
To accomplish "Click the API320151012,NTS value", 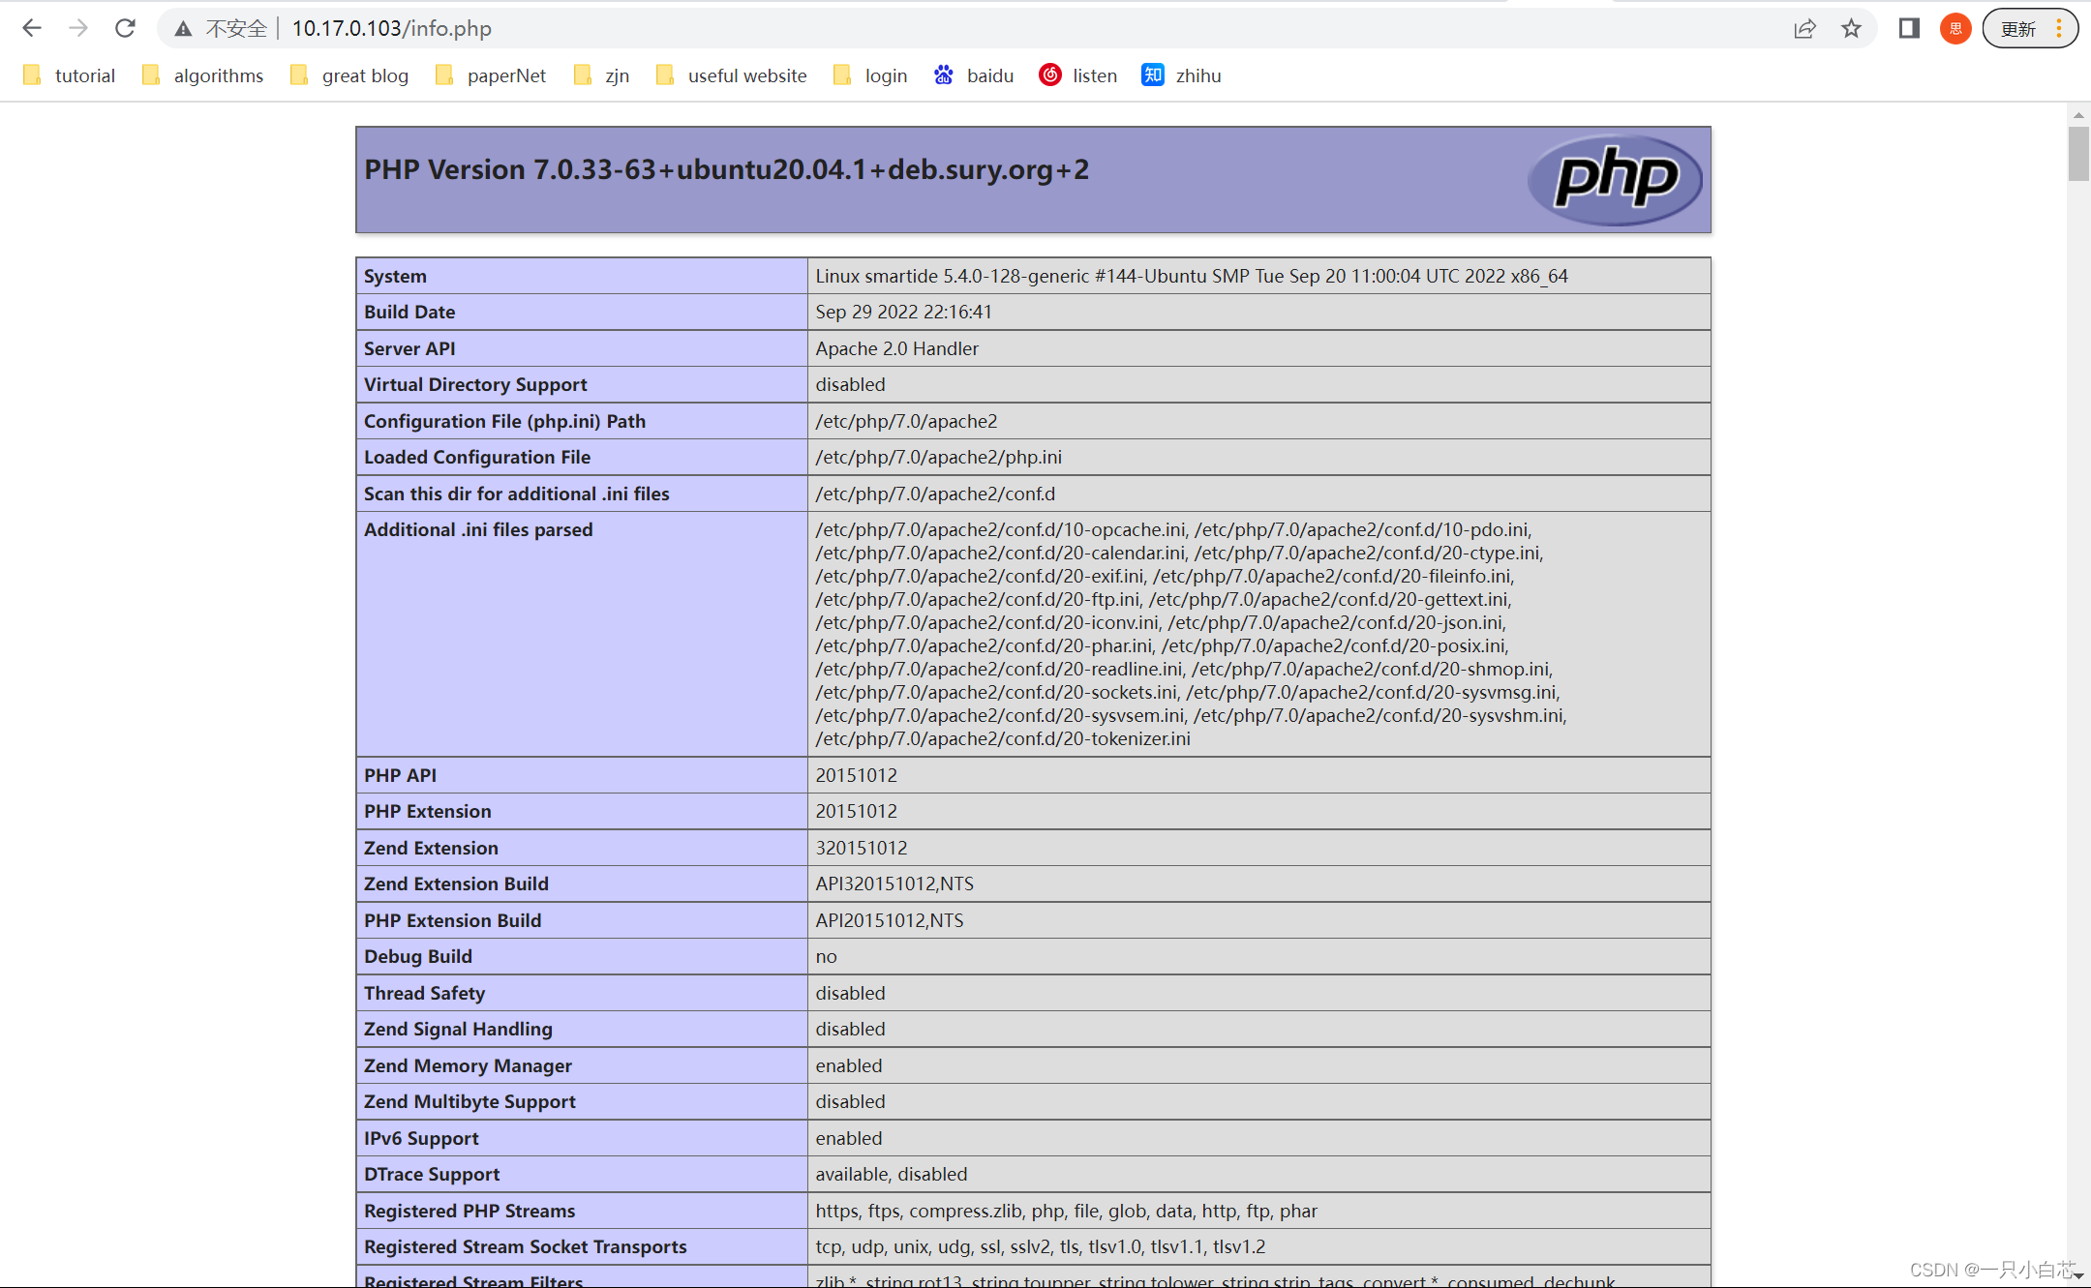I will pyautogui.click(x=894, y=884).
